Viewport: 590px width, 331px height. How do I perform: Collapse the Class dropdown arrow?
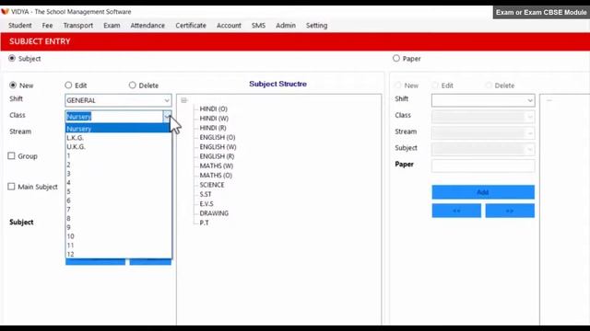pos(167,117)
